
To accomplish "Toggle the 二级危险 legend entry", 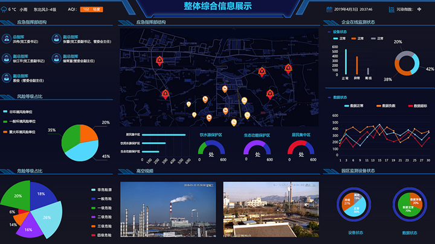I will click(101, 217).
